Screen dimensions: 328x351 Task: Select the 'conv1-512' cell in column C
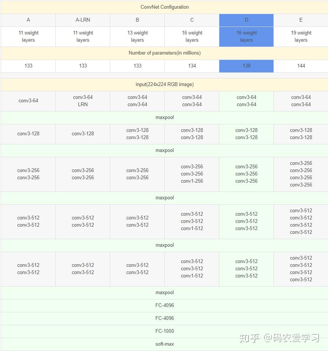click(191, 228)
